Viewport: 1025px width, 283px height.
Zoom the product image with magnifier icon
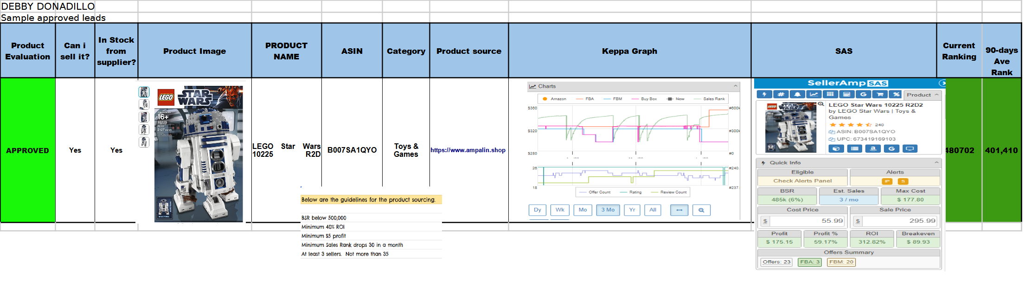[820, 104]
